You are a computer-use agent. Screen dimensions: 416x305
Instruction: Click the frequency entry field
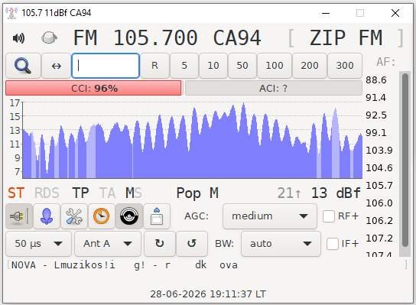coord(106,66)
